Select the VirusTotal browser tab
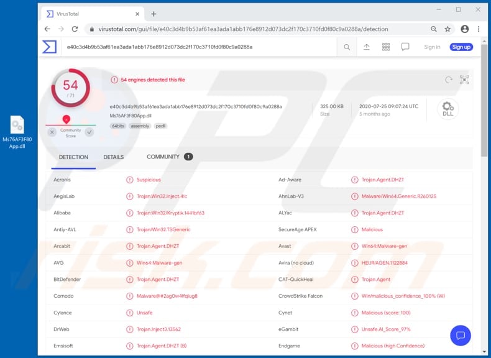This screenshot has width=491, height=358. tap(93, 14)
